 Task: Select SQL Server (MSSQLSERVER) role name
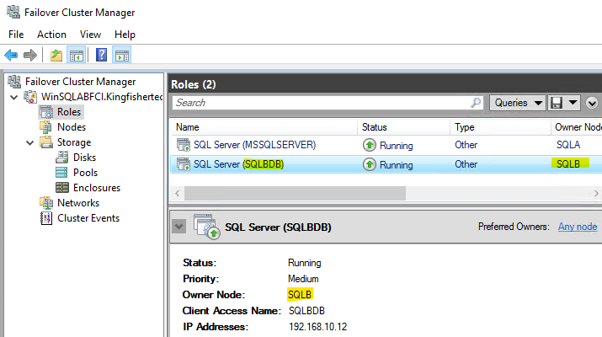(x=254, y=145)
